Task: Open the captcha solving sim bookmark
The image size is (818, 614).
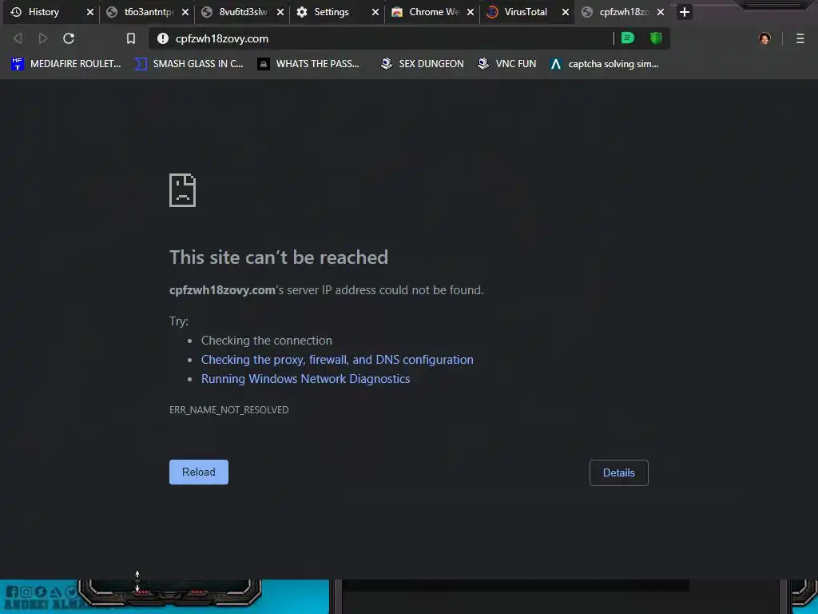Action: 604,64
